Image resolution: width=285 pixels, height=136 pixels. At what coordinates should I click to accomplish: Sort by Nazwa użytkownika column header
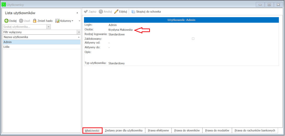pos(42,37)
